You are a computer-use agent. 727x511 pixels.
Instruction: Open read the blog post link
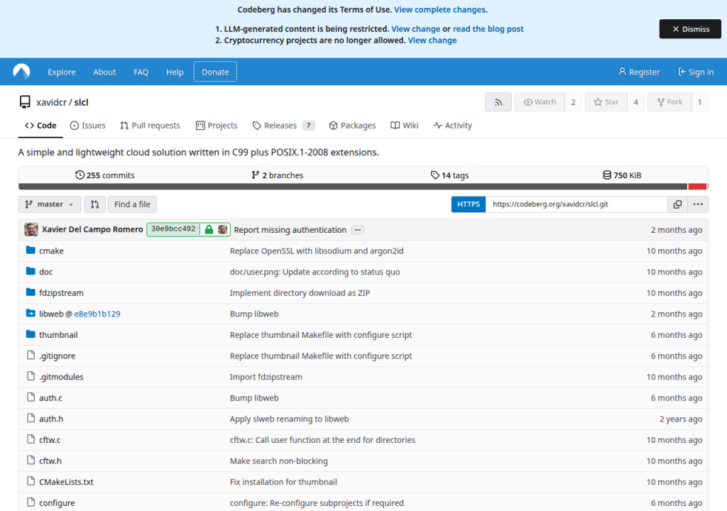[488, 29]
